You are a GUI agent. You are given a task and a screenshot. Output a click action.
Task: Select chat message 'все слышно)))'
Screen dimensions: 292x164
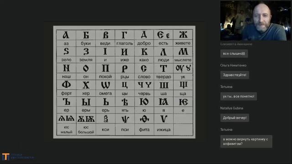pyautogui.click(x=234, y=54)
